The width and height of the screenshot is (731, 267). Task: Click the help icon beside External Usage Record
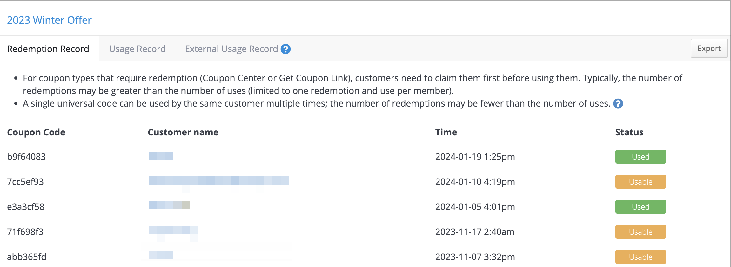click(x=285, y=49)
